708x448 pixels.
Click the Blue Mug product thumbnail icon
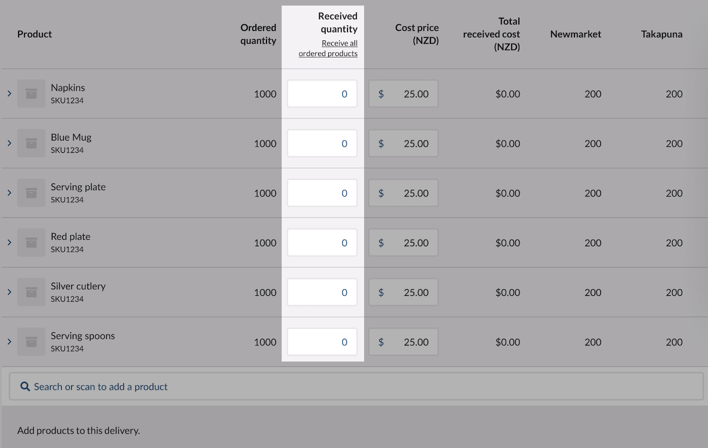point(31,143)
